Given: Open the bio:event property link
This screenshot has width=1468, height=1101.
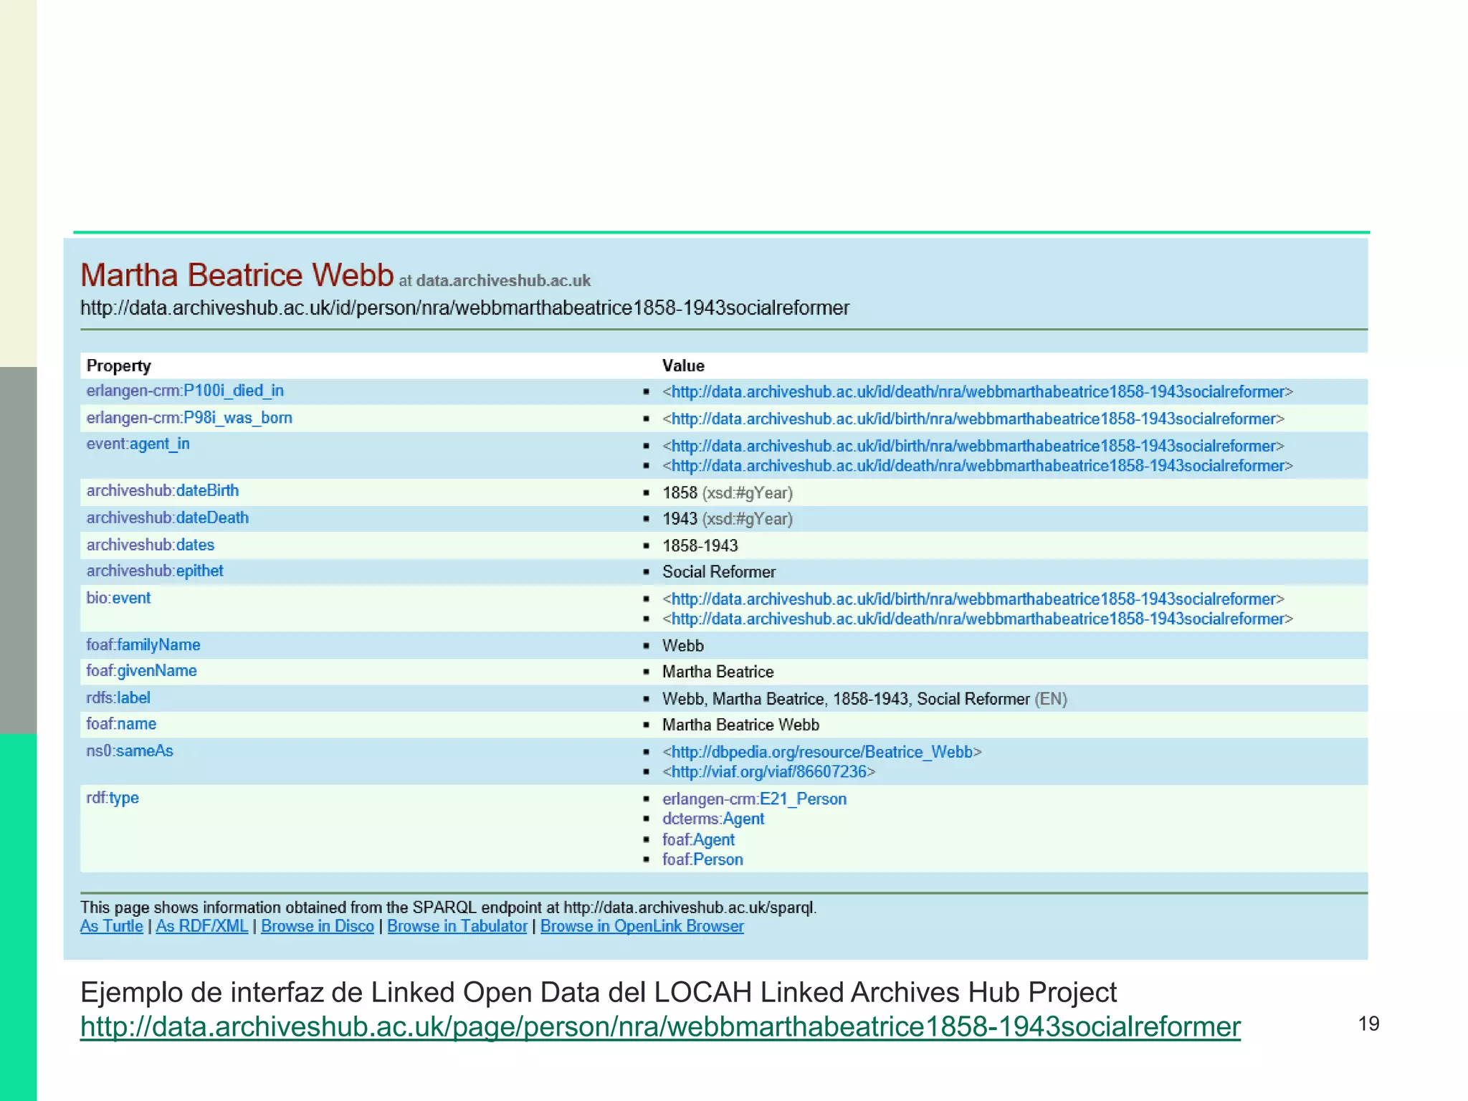Looking at the screenshot, I should pos(118,598).
